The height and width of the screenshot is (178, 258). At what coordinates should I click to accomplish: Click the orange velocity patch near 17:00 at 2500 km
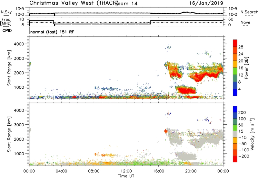click(166, 131)
